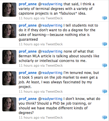Open conversation icon on the 'fabulous idea' tweet

[105, 18]
